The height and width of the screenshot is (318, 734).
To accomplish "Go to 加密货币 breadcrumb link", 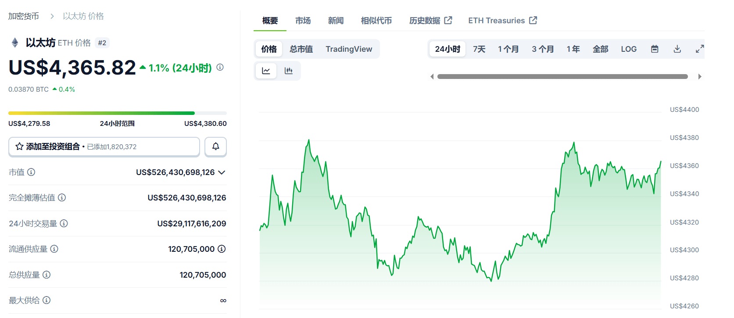I will 24,16.
